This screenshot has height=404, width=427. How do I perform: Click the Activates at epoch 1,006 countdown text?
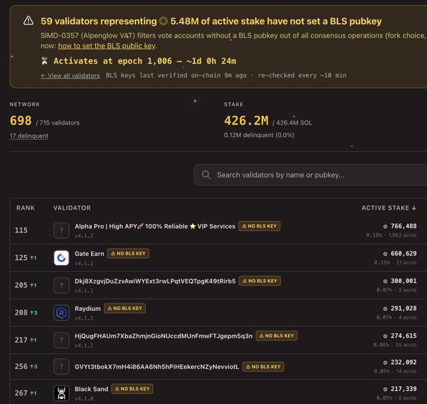tap(145, 61)
